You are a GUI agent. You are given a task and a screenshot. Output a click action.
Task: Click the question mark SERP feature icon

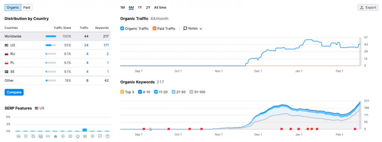click(107, 136)
